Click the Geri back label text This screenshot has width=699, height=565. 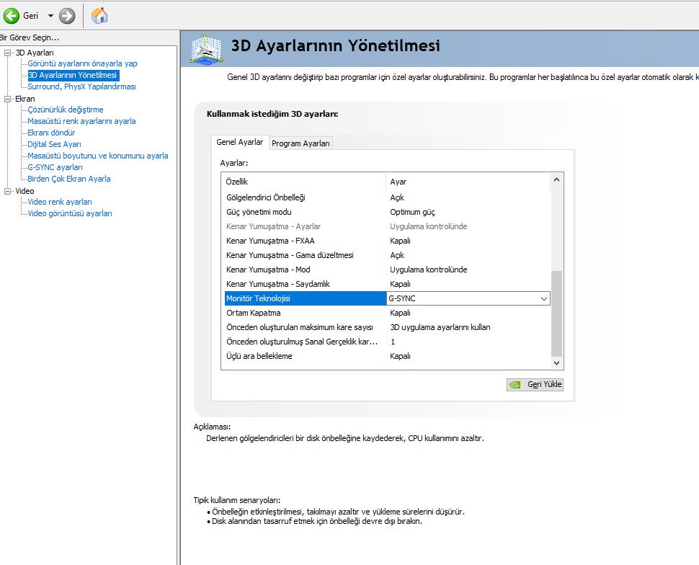click(x=31, y=16)
